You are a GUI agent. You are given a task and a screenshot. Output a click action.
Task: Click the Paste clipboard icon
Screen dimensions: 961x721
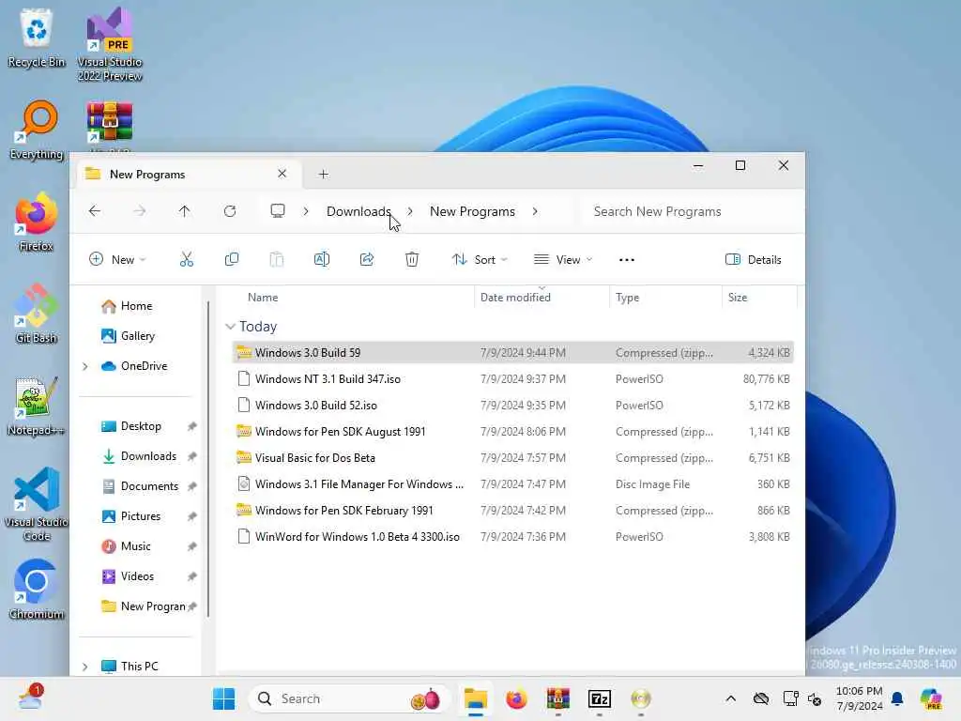click(x=277, y=259)
